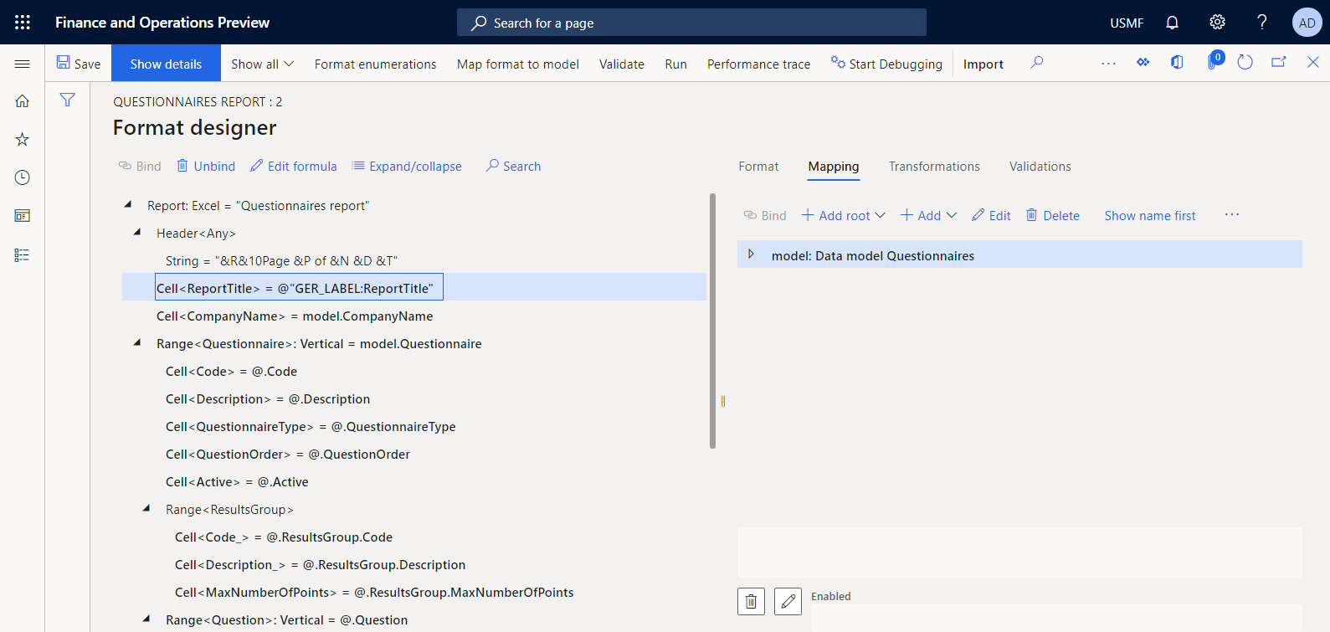Select the Cell<CompanyName> row
The width and height of the screenshot is (1330, 632).
(414, 316)
